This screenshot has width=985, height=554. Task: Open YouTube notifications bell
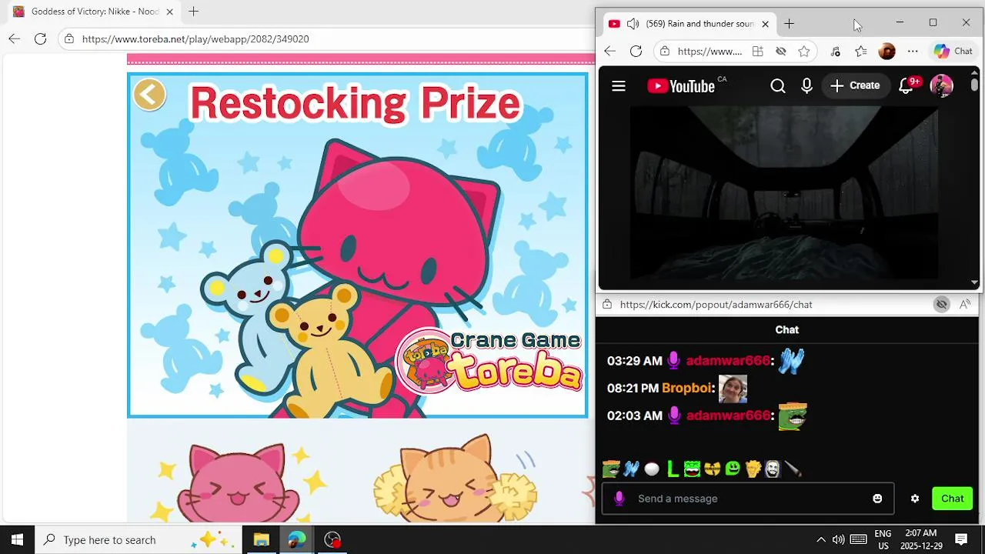coord(907,86)
